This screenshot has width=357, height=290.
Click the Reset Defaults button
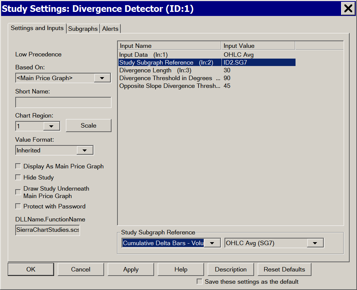coord(284,270)
